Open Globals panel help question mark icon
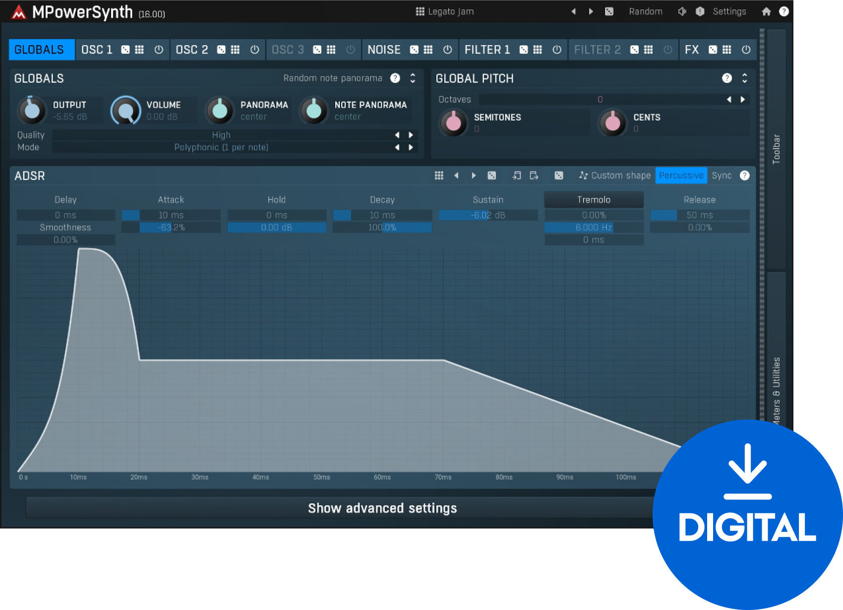The height and width of the screenshot is (610, 843). tap(395, 78)
